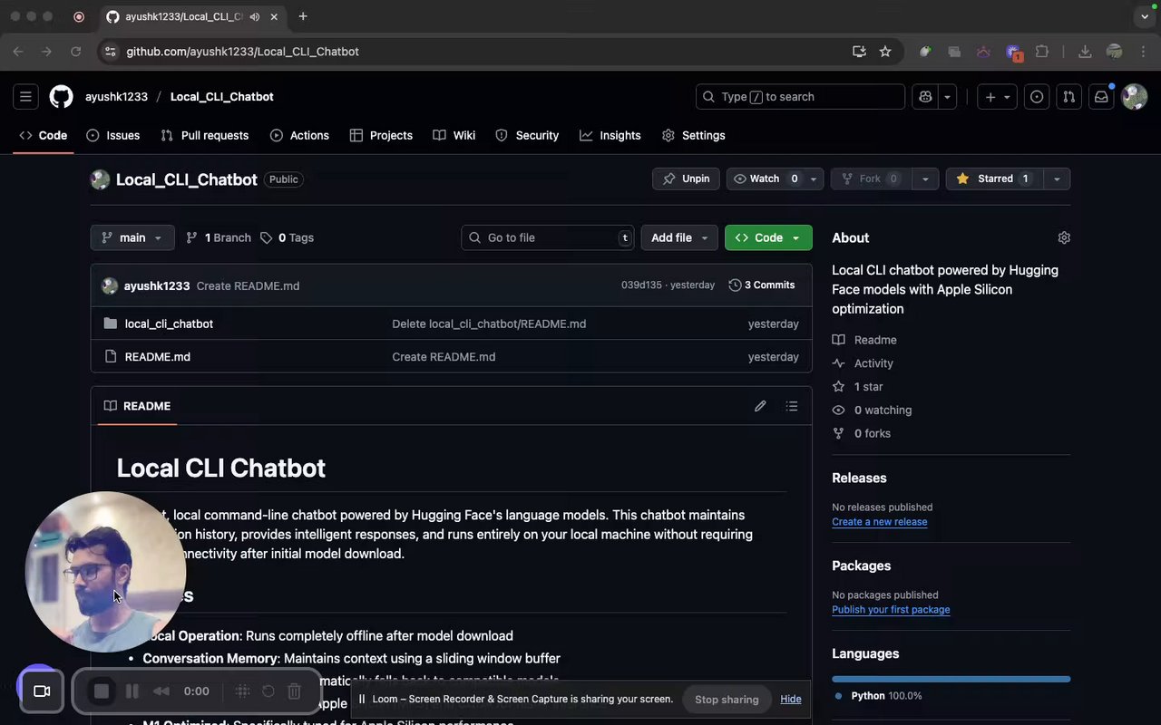Viewport: 1161px width, 725px height.
Task: Open pull requests icon in header
Action: [x=1068, y=97]
